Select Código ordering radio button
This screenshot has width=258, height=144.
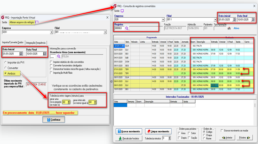[x=204, y=132]
